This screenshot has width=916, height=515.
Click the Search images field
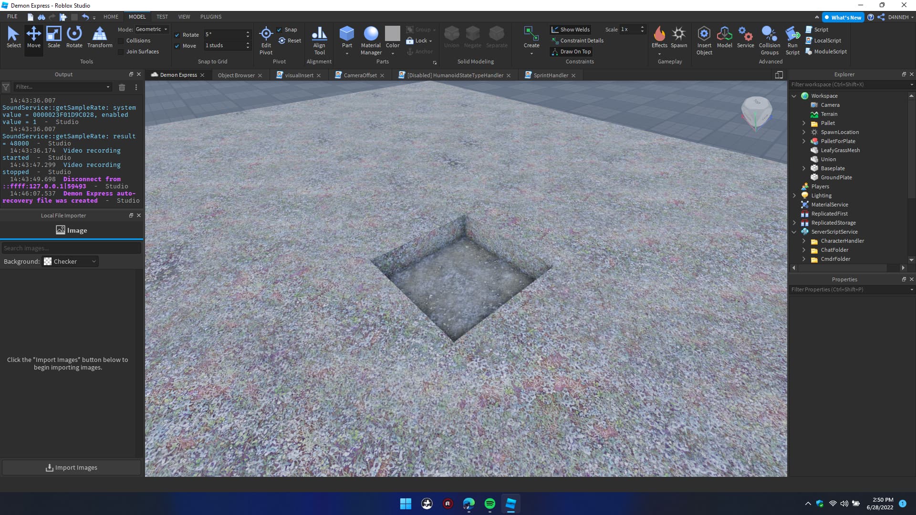coord(72,248)
